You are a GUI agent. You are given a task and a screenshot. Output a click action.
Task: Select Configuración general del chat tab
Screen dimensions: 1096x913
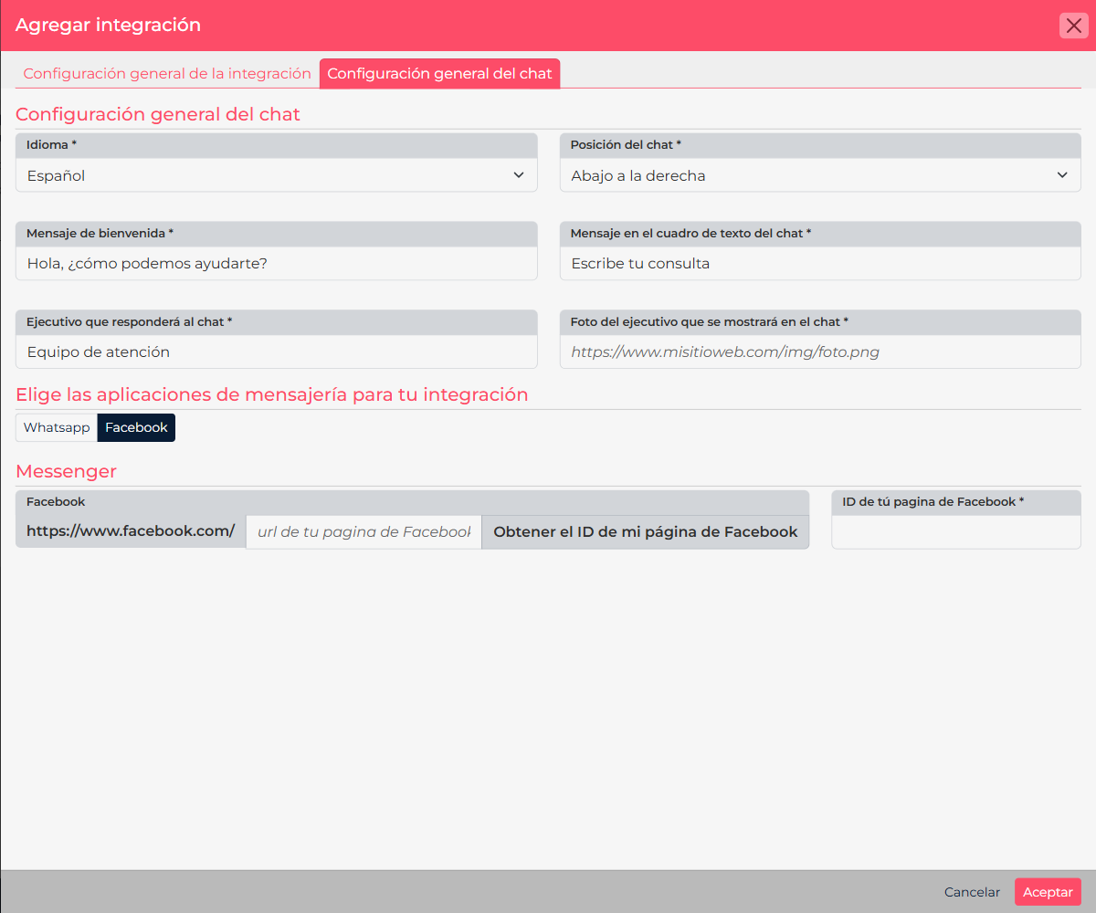[x=439, y=74]
